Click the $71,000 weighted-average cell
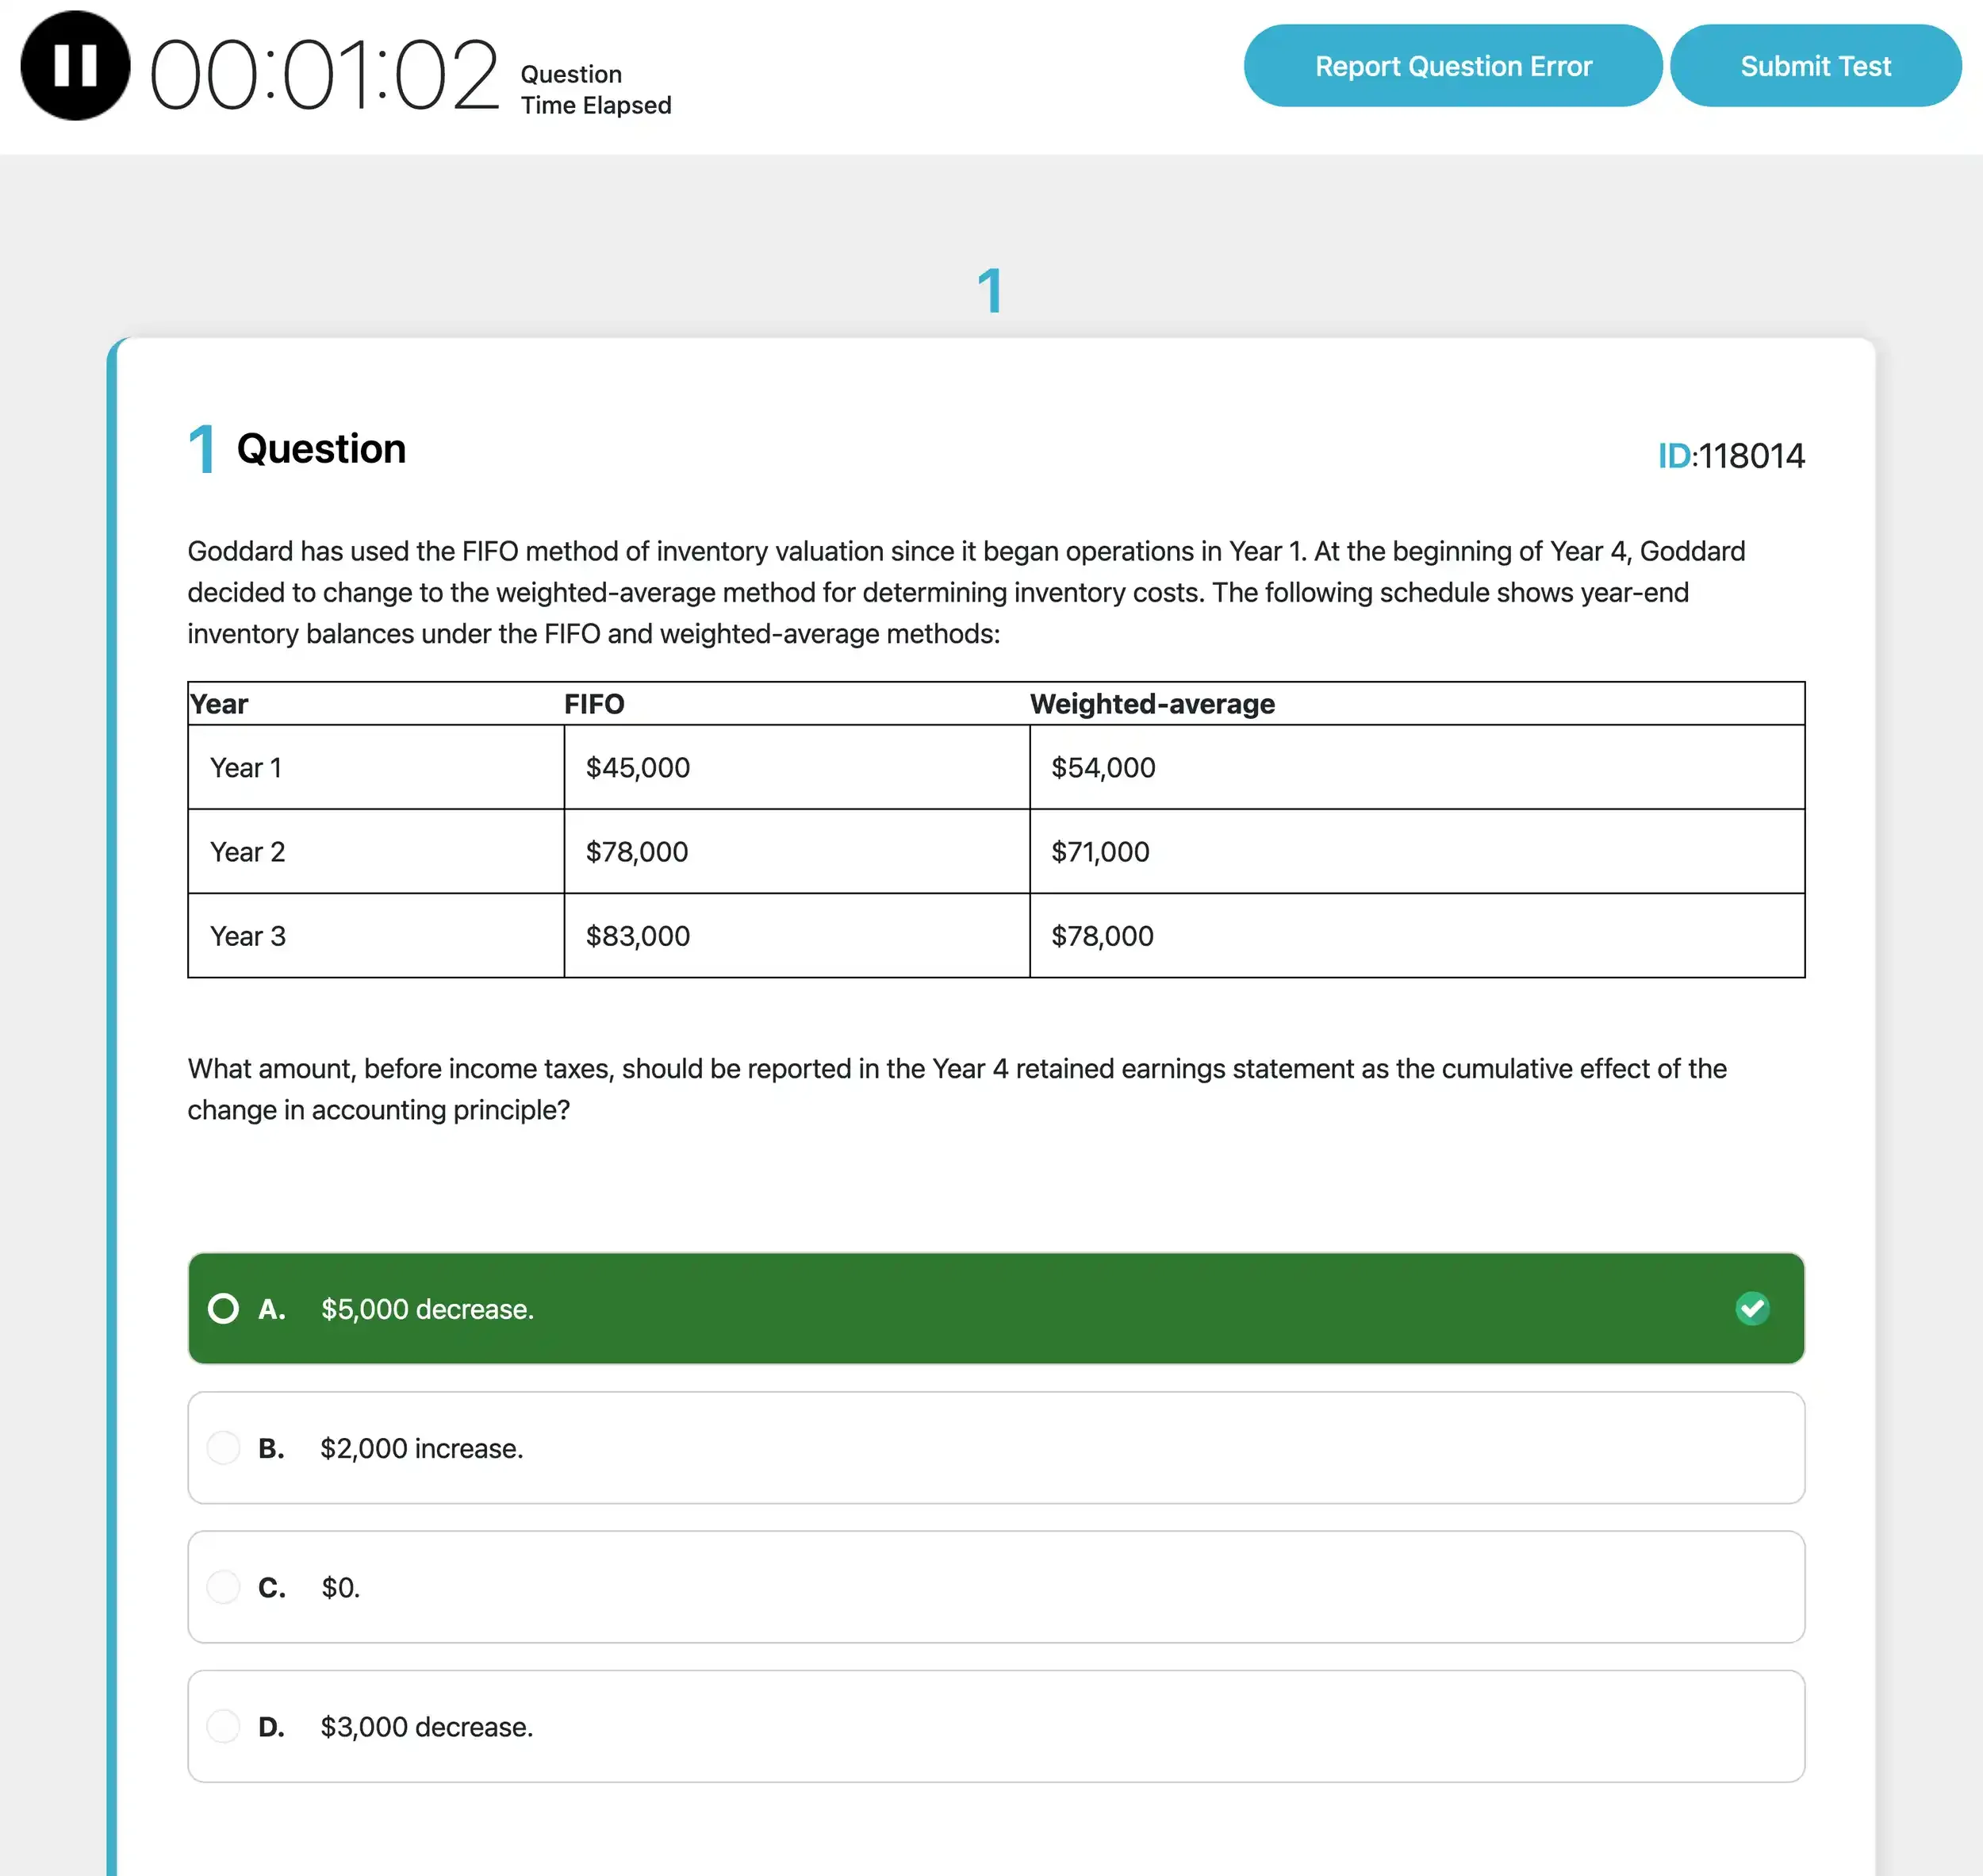The image size is (1983, 1876). pos(1099,852)
